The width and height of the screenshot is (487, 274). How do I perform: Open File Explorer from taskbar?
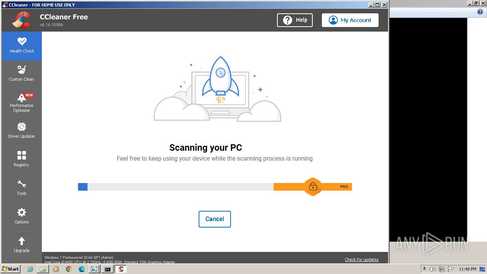[x=43, y=269]
